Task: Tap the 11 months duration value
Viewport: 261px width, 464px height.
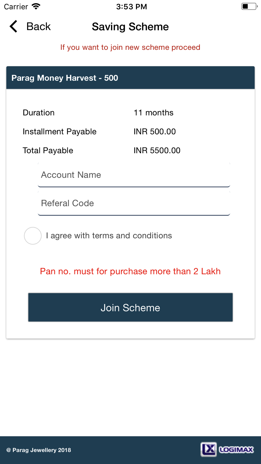Action: [153, 113]
